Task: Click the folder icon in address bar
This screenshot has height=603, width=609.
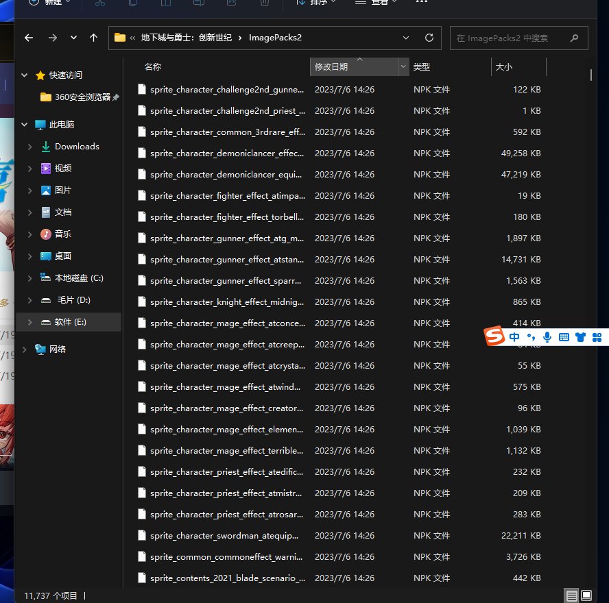Action: [120, 38]
